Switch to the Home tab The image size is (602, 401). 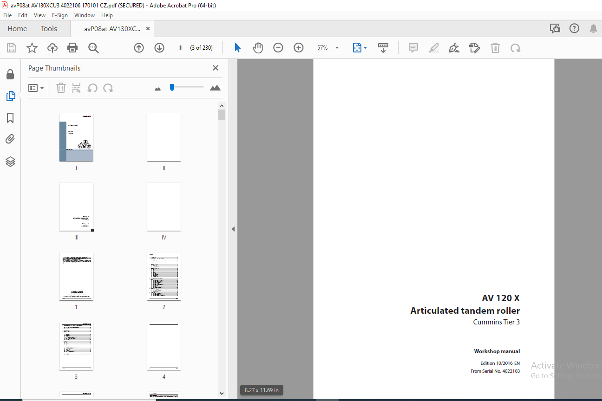[x=17, y=29]
